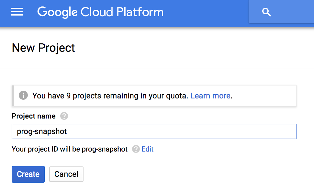Screen dimensions: 314x193
Task: Open help tooltip next to project ID text
Action: pyautogui.click(x=136, y=149)
